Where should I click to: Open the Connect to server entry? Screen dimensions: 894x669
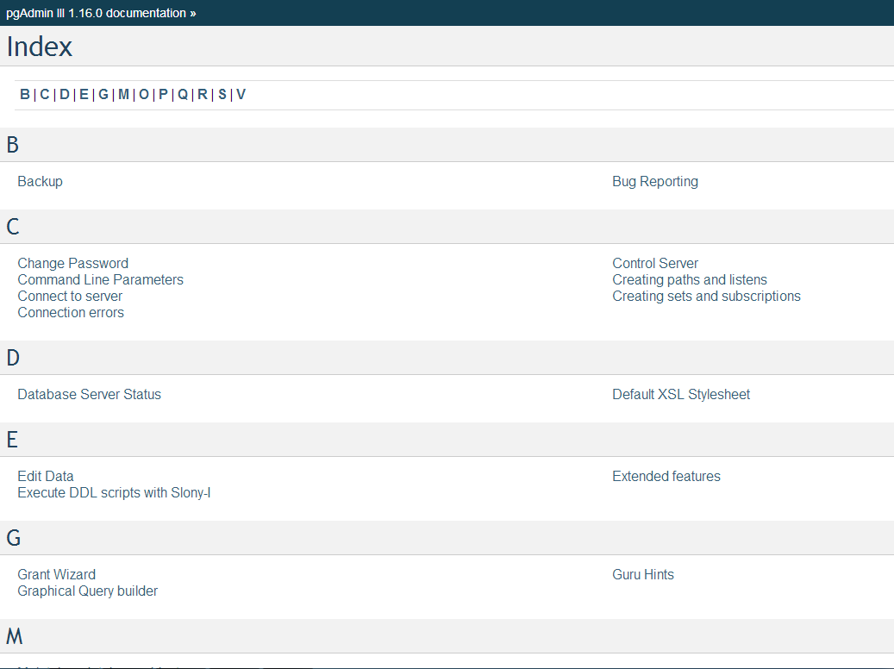tap(70, 297)
